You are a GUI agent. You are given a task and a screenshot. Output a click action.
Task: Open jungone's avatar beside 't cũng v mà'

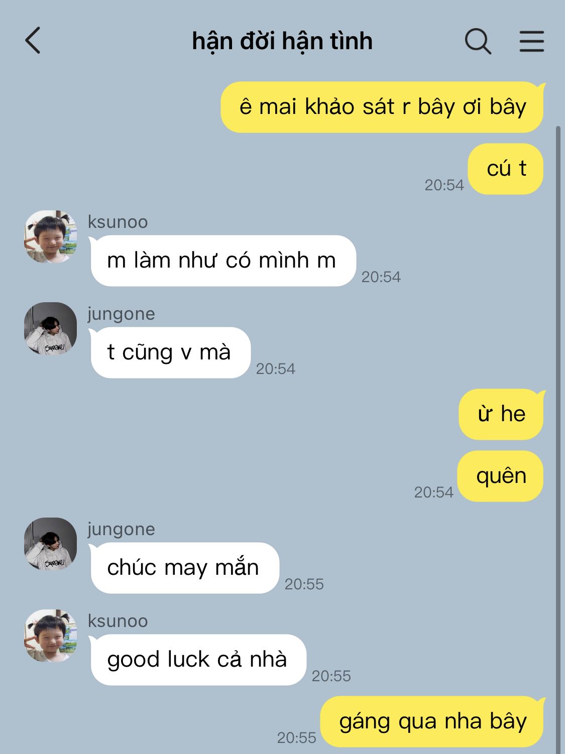pos(50,329)
